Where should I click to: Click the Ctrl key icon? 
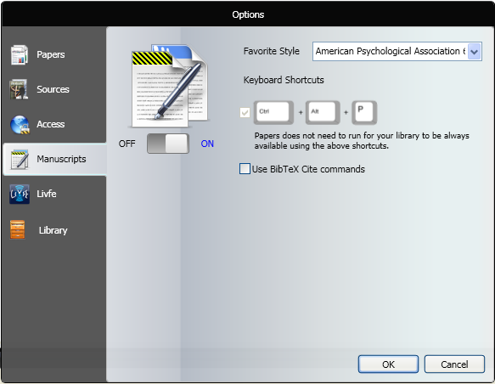(x=273, y=112)
